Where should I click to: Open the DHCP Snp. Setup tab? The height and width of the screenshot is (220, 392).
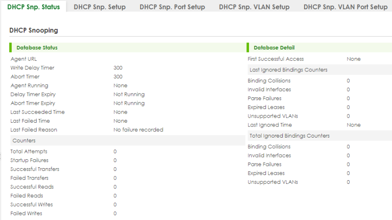(99, 7)
